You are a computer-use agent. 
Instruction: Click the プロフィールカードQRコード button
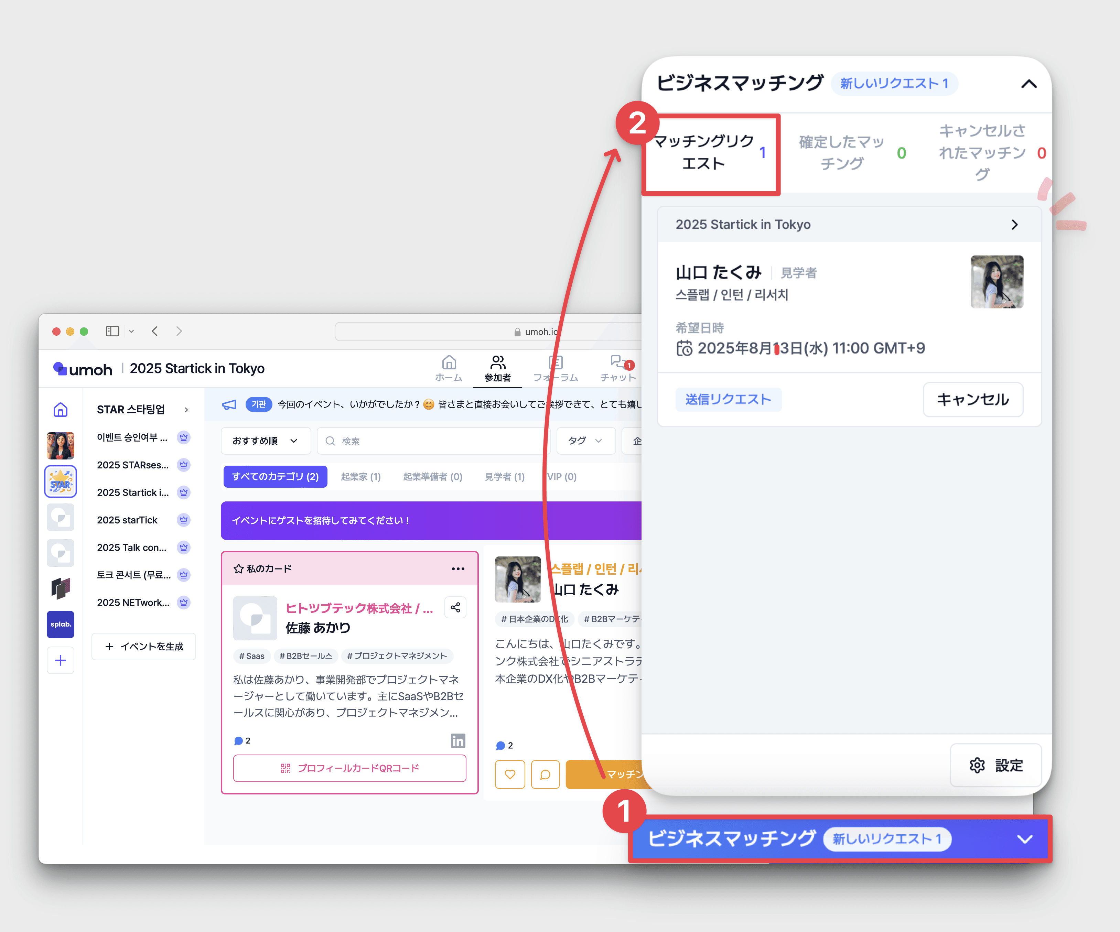click(x=349, y=768)
